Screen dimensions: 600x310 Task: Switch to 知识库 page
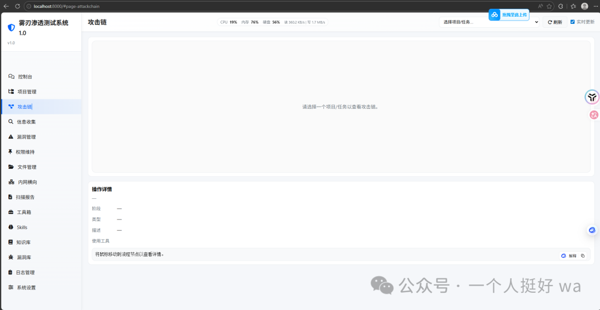[41, 242]
